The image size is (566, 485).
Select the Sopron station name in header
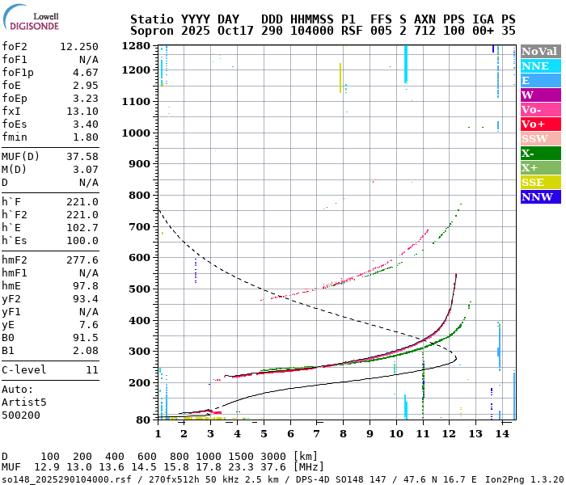[153, 30]
